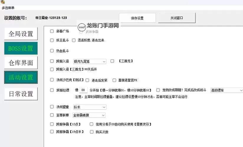Image resolution: width=243 pixels, height=147 pixels.
Task: Switch to 日常设置 tab
Action: coord(21,94)
